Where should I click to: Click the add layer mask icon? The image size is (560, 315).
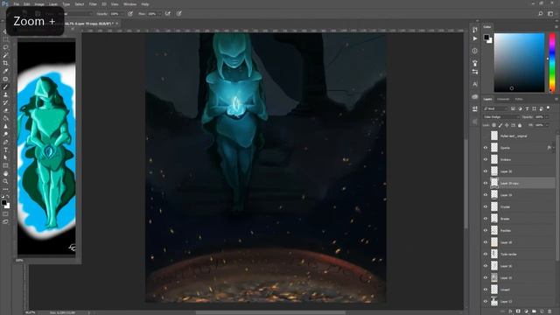pos(518,311)
